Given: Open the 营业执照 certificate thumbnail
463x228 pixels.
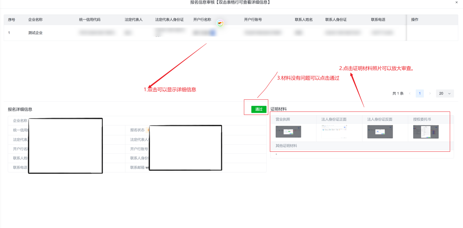Looking at the screenshot, I should tap(288, 132).
